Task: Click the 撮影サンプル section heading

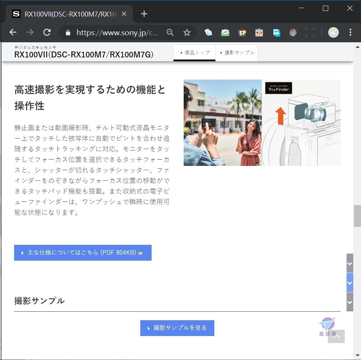Action: point(39,301)
